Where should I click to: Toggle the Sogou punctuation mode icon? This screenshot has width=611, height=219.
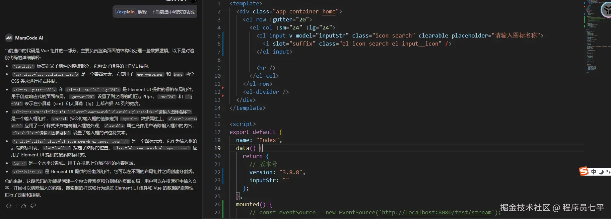pos(608,172)
